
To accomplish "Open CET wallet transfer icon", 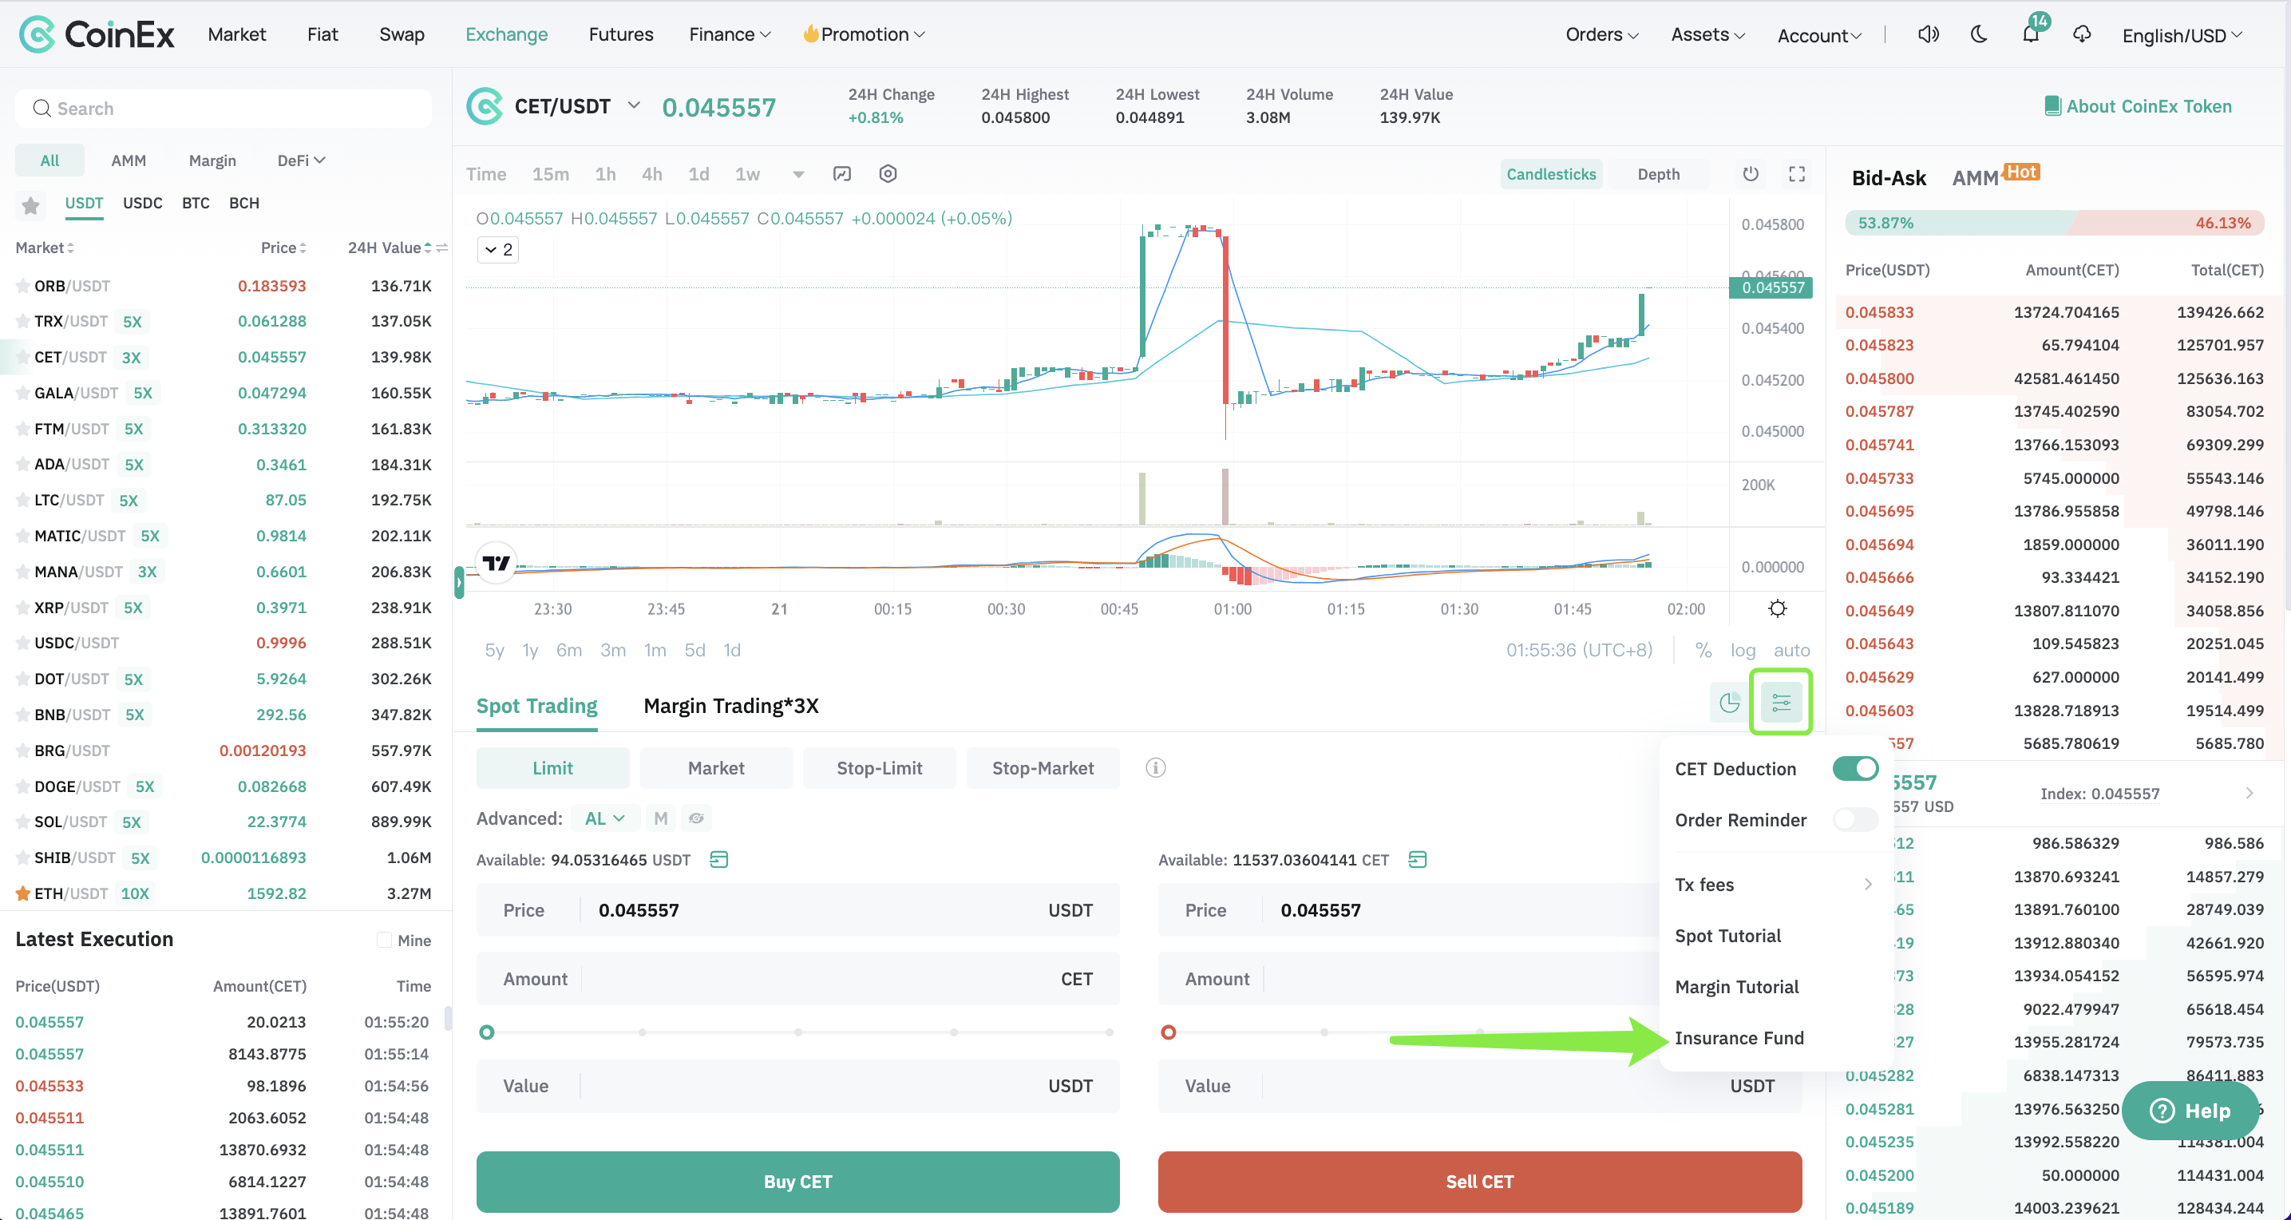I will pyautogui.click(x=1418, y=860).
